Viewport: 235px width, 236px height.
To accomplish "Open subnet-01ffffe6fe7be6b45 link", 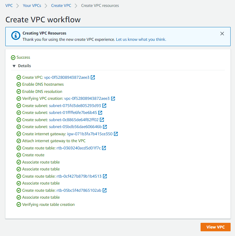I will [73, 113].
